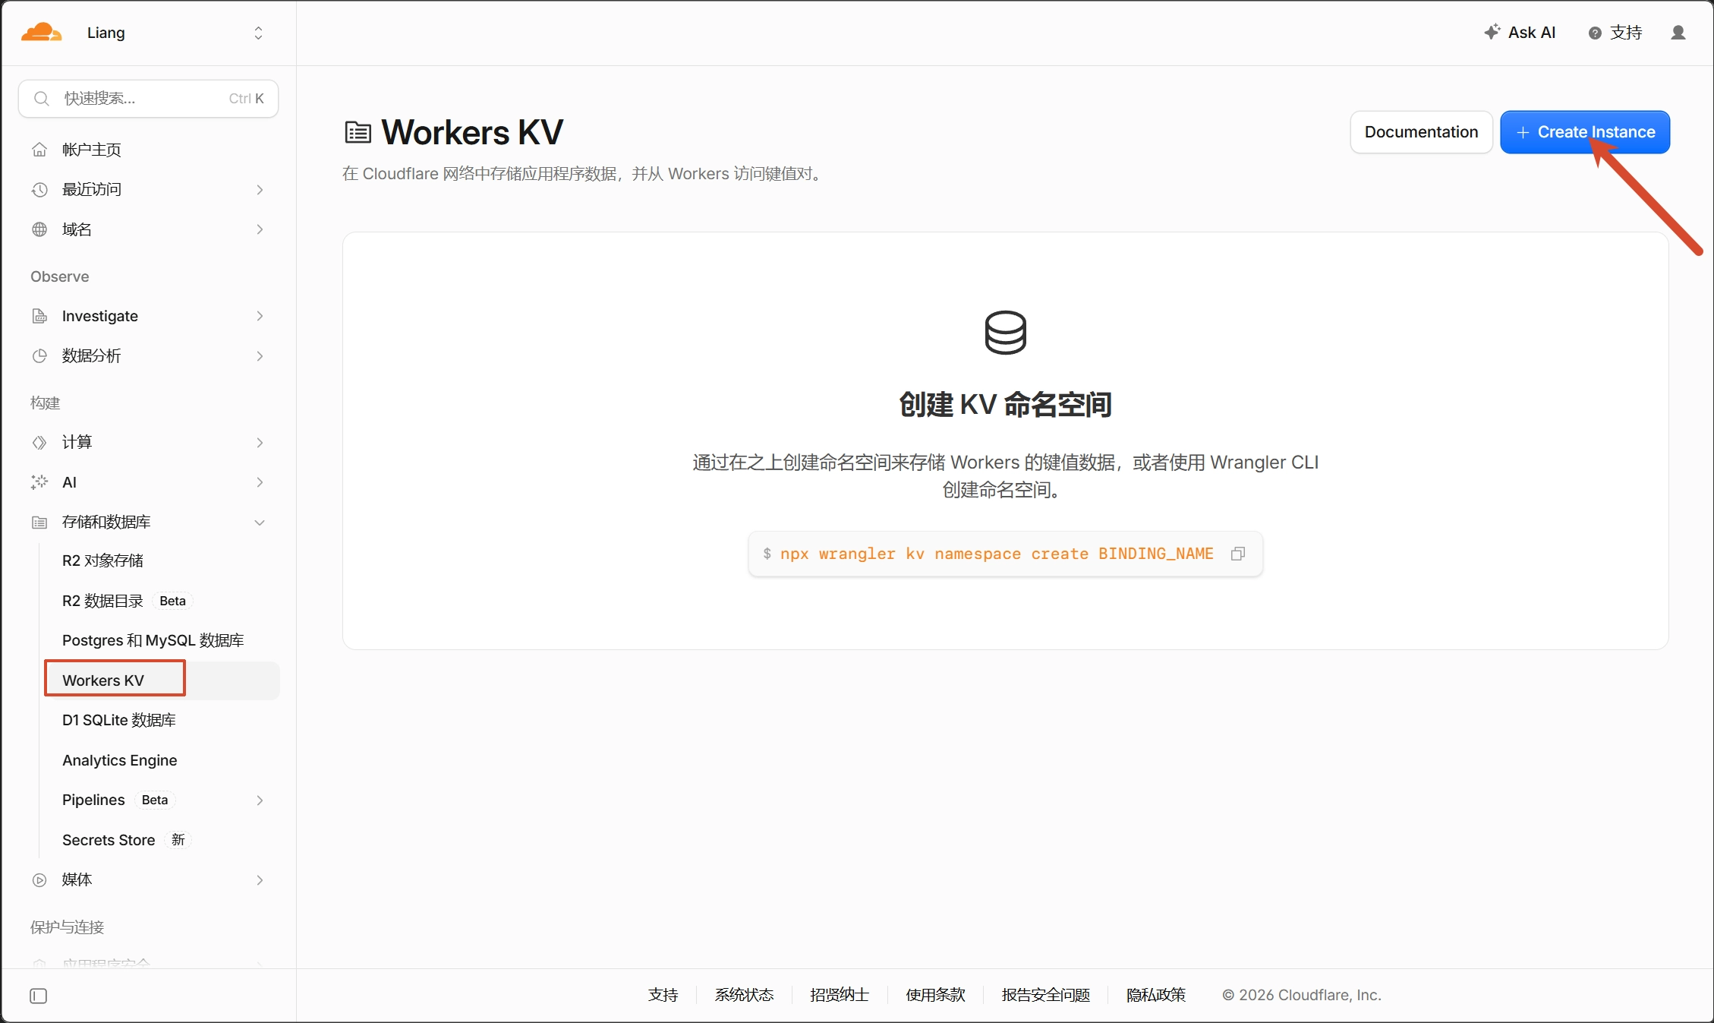Expand the 域名 section chevron
This screenshot has height=1023, width=1714.
click(260, 229)
